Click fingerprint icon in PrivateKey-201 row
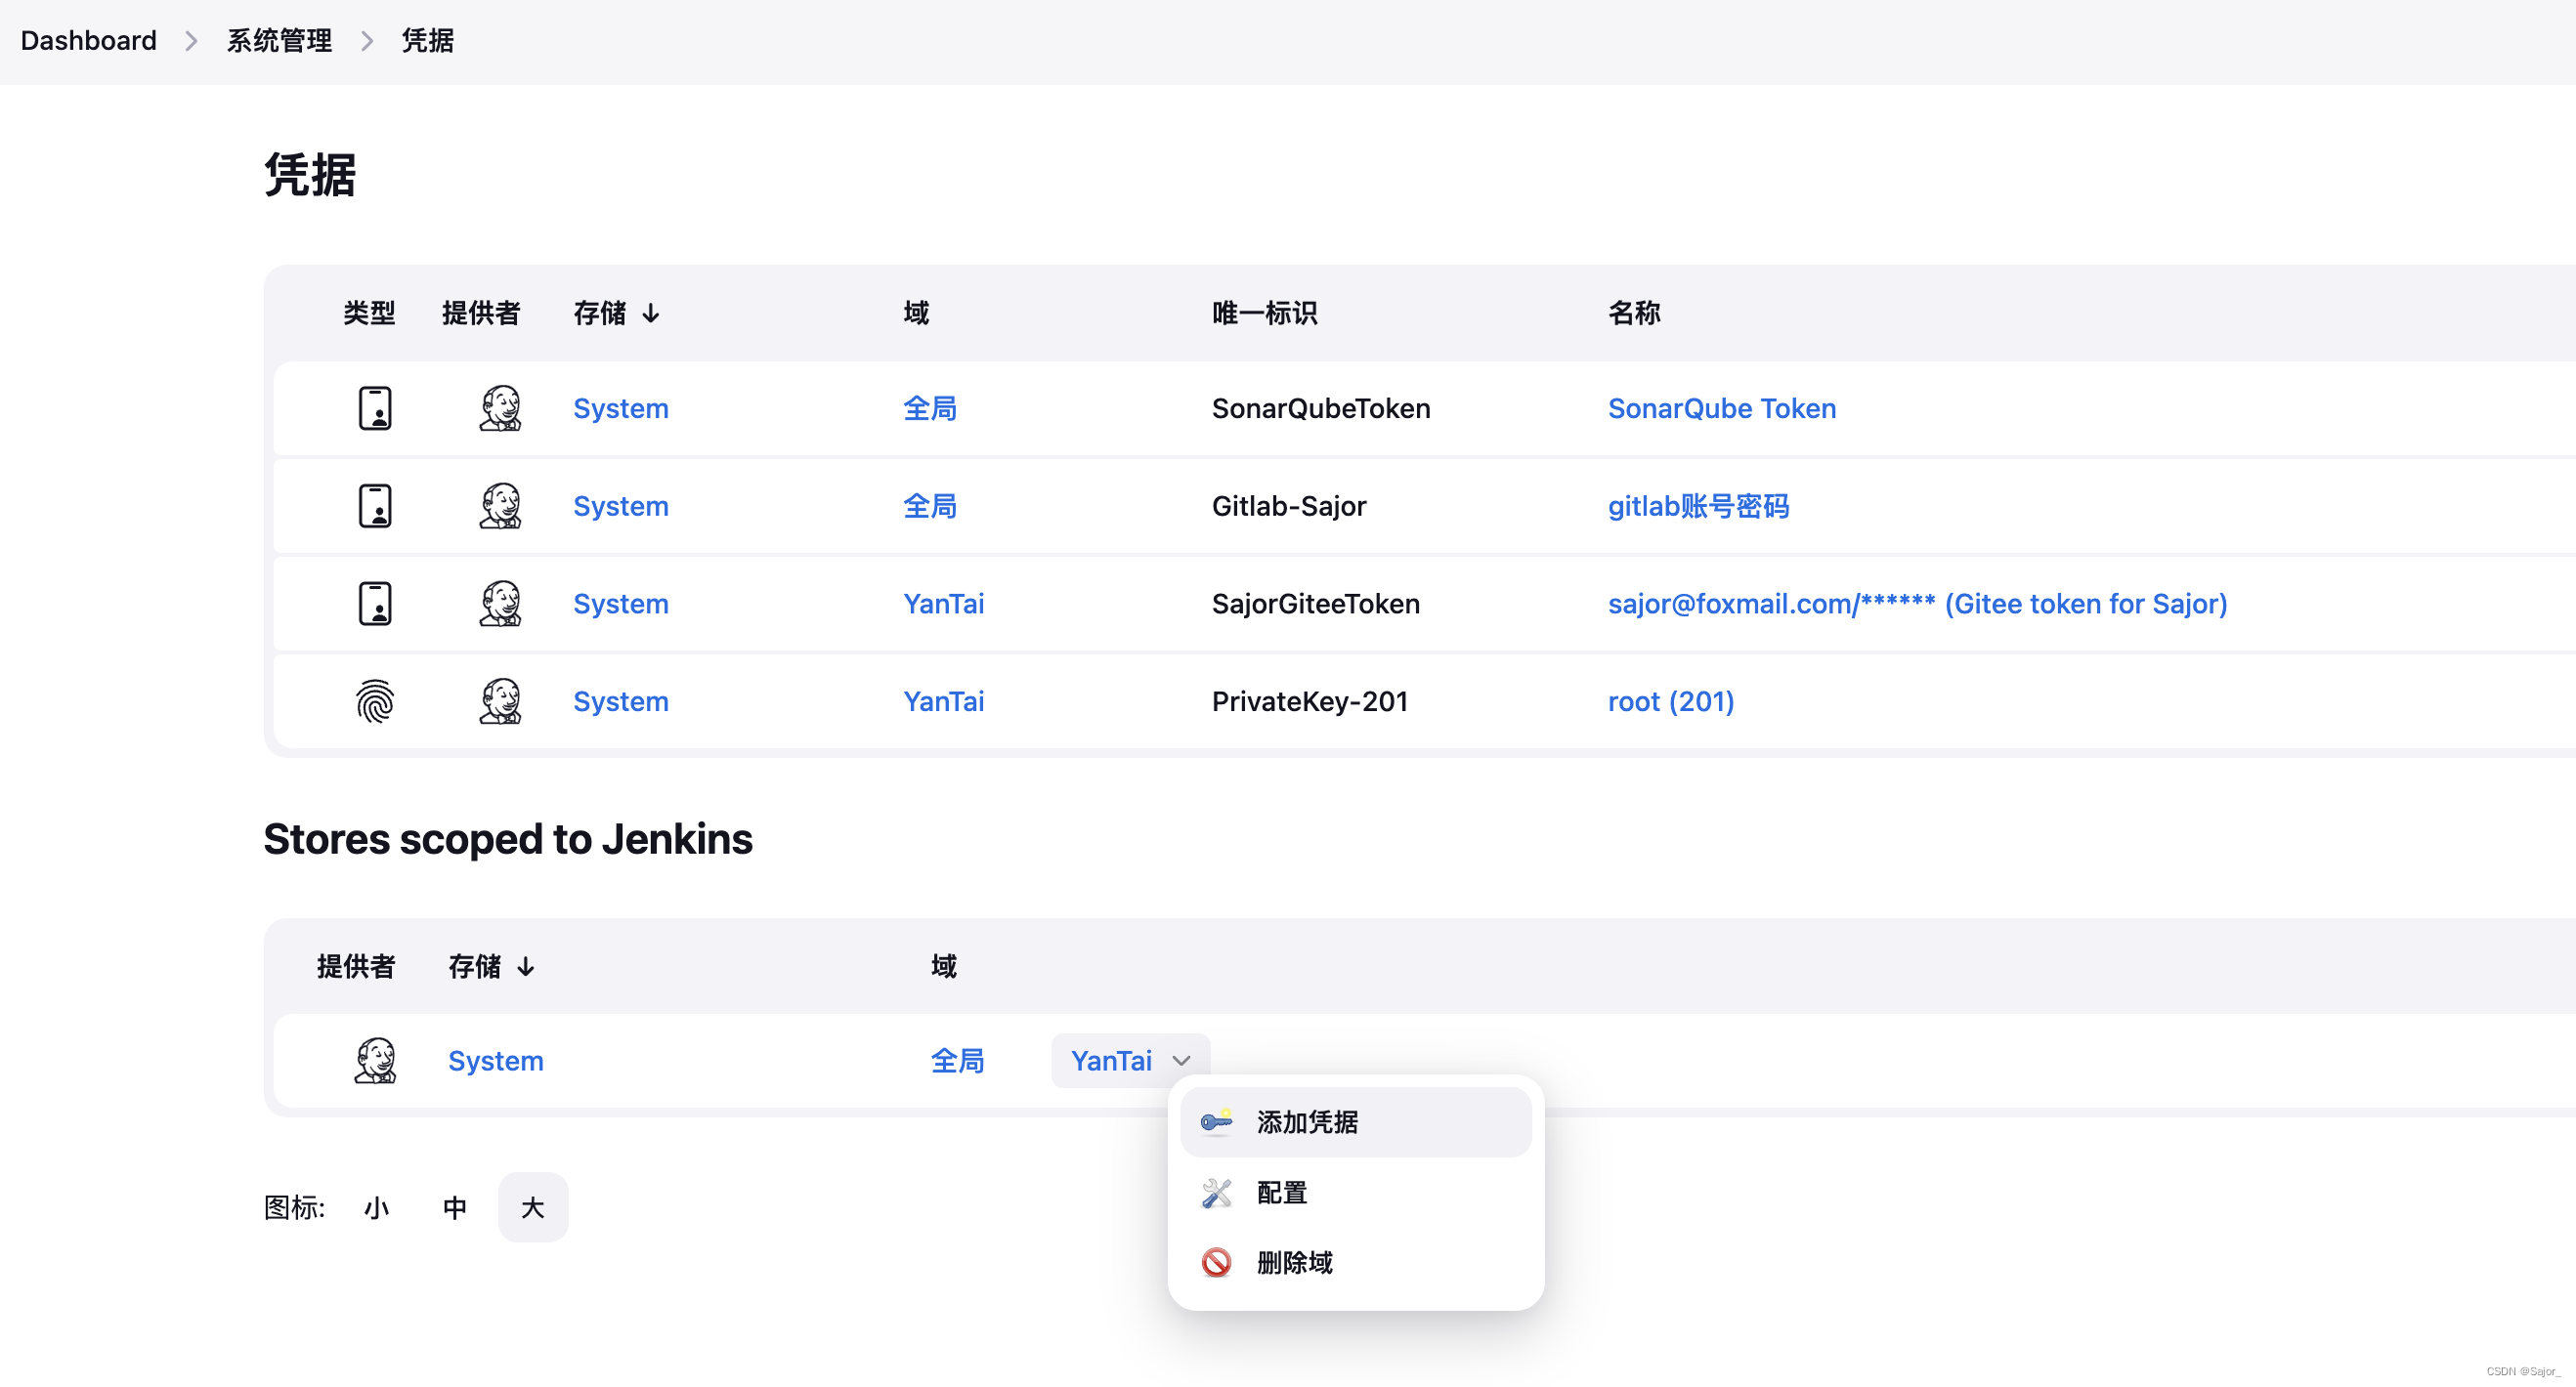Viewport: 2576px width, 1387px height. coord(375,701)
